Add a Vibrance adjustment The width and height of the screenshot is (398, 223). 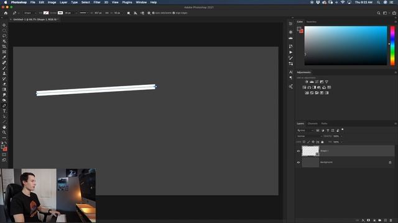pos(326,82)
